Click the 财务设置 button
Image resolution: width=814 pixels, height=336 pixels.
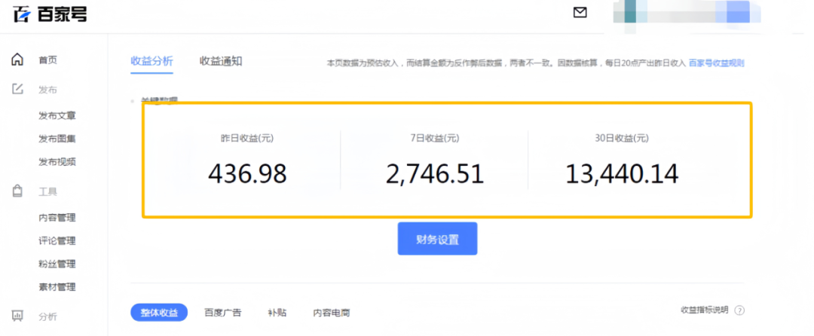tap(437, 239)
